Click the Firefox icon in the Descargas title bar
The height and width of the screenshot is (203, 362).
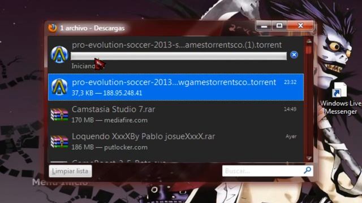(53, 28)
